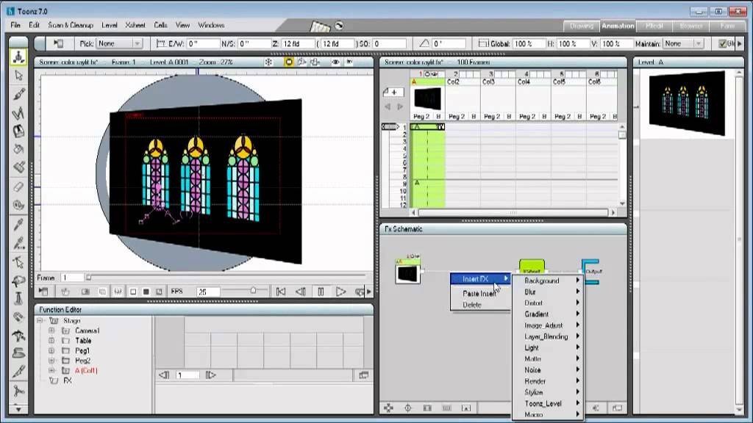Open the Blur FX submenu
The image size is (753, 423).
pyautogui.click(x=548, y=292)
